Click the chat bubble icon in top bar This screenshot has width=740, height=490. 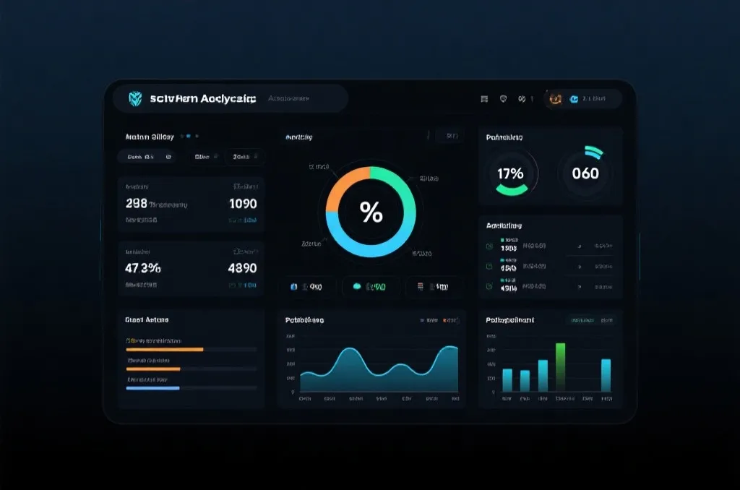click(503, 99)
